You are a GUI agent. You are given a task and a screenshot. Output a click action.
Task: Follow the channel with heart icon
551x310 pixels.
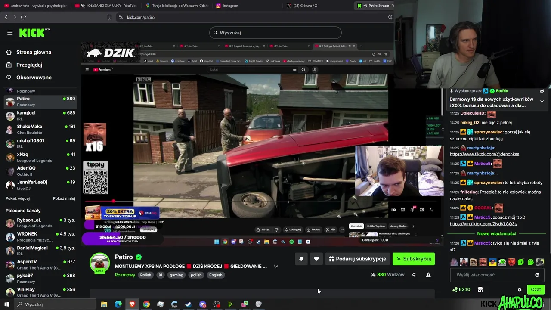[x=316, y=259]
